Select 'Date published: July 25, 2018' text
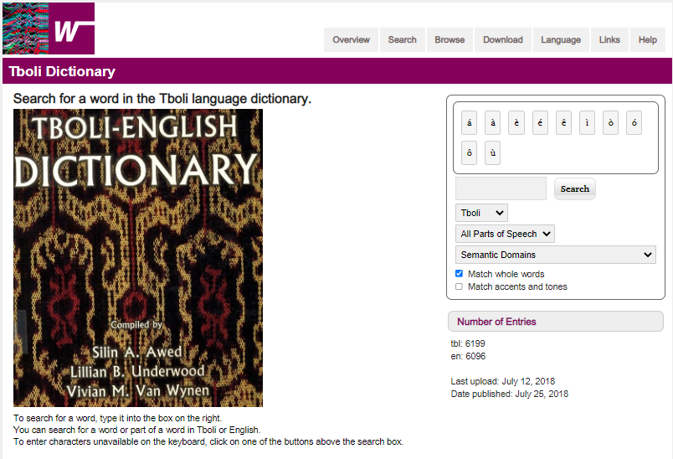The height and width of the screenshot is (459, 673). click(510, 394)
